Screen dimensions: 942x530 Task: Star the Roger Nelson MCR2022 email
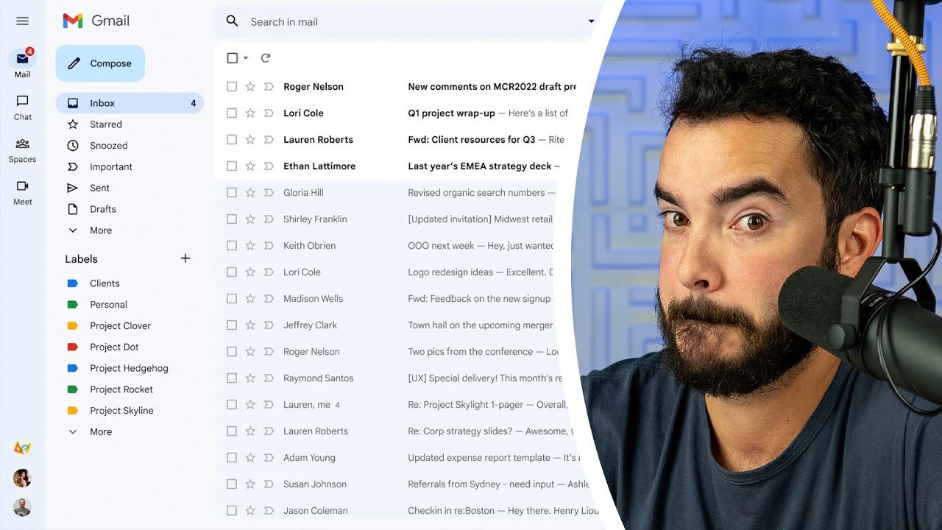[250, 87]
